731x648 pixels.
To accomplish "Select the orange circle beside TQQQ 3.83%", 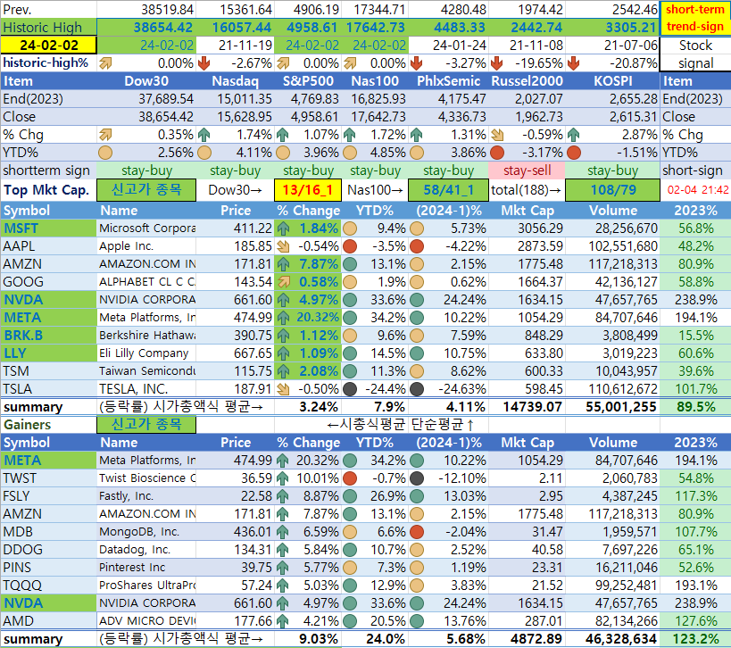I will (417, 586).
